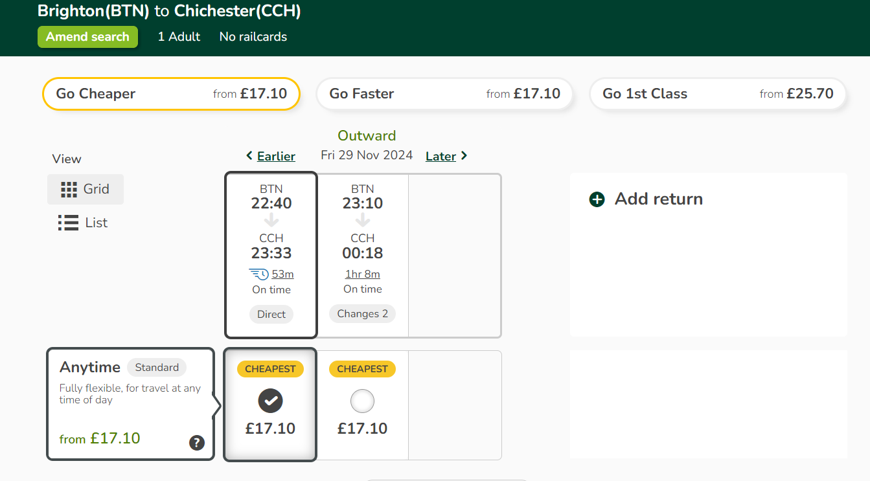Click the List view icon

click(68, 223)
